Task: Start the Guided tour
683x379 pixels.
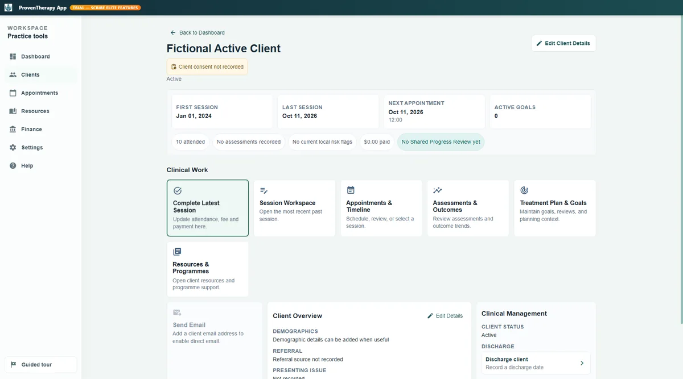Action: pyautogui.click(x=41, y=365)
